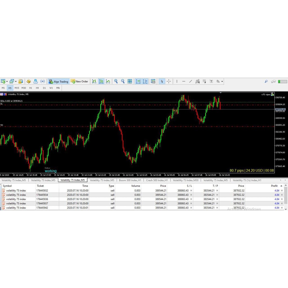This screenshot has height=288, width=288.
Task: Remove stop loss on ticket 176445932 via x
Action: click(190, 190)
